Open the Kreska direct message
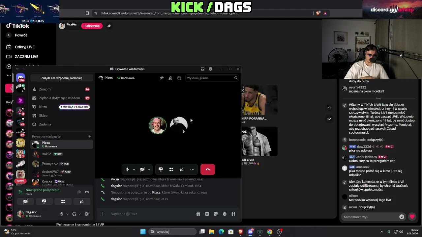Image resolution: width=422 pixels, height=237 pixels. pos(62,182)
